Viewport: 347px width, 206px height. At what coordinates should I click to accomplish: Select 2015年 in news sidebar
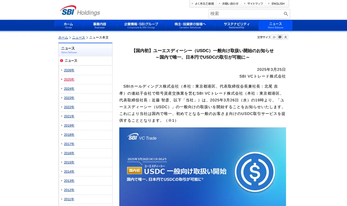69,162
